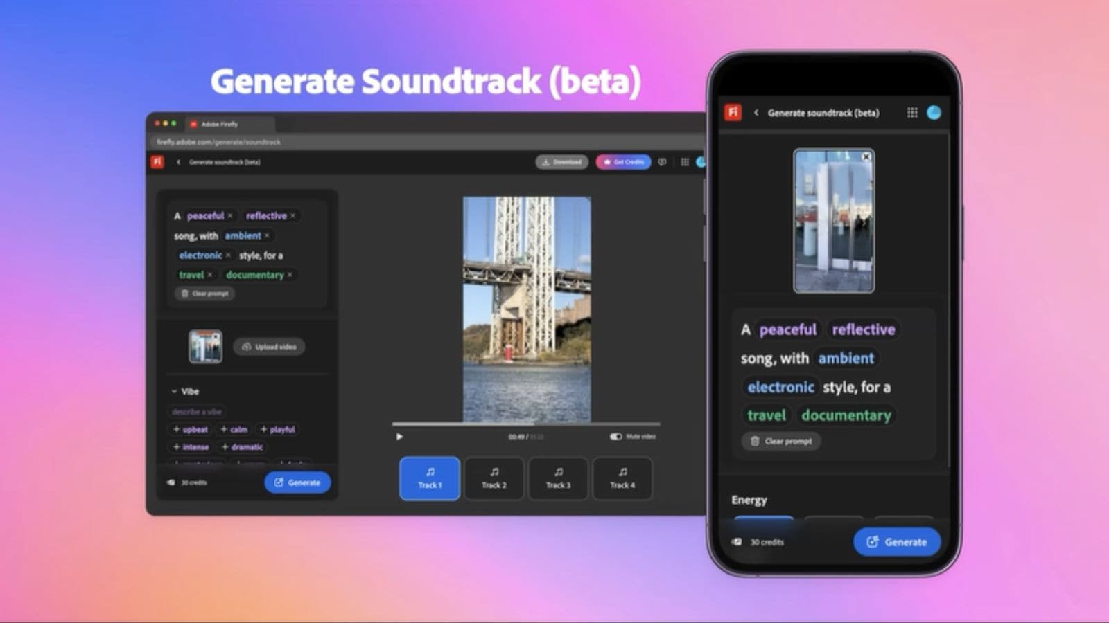Click the Get Credits button
The width and height of the screenshot is (1109, 623).
click(x=623, y=162)
